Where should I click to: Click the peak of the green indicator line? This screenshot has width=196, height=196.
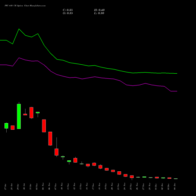click(19, 29)
